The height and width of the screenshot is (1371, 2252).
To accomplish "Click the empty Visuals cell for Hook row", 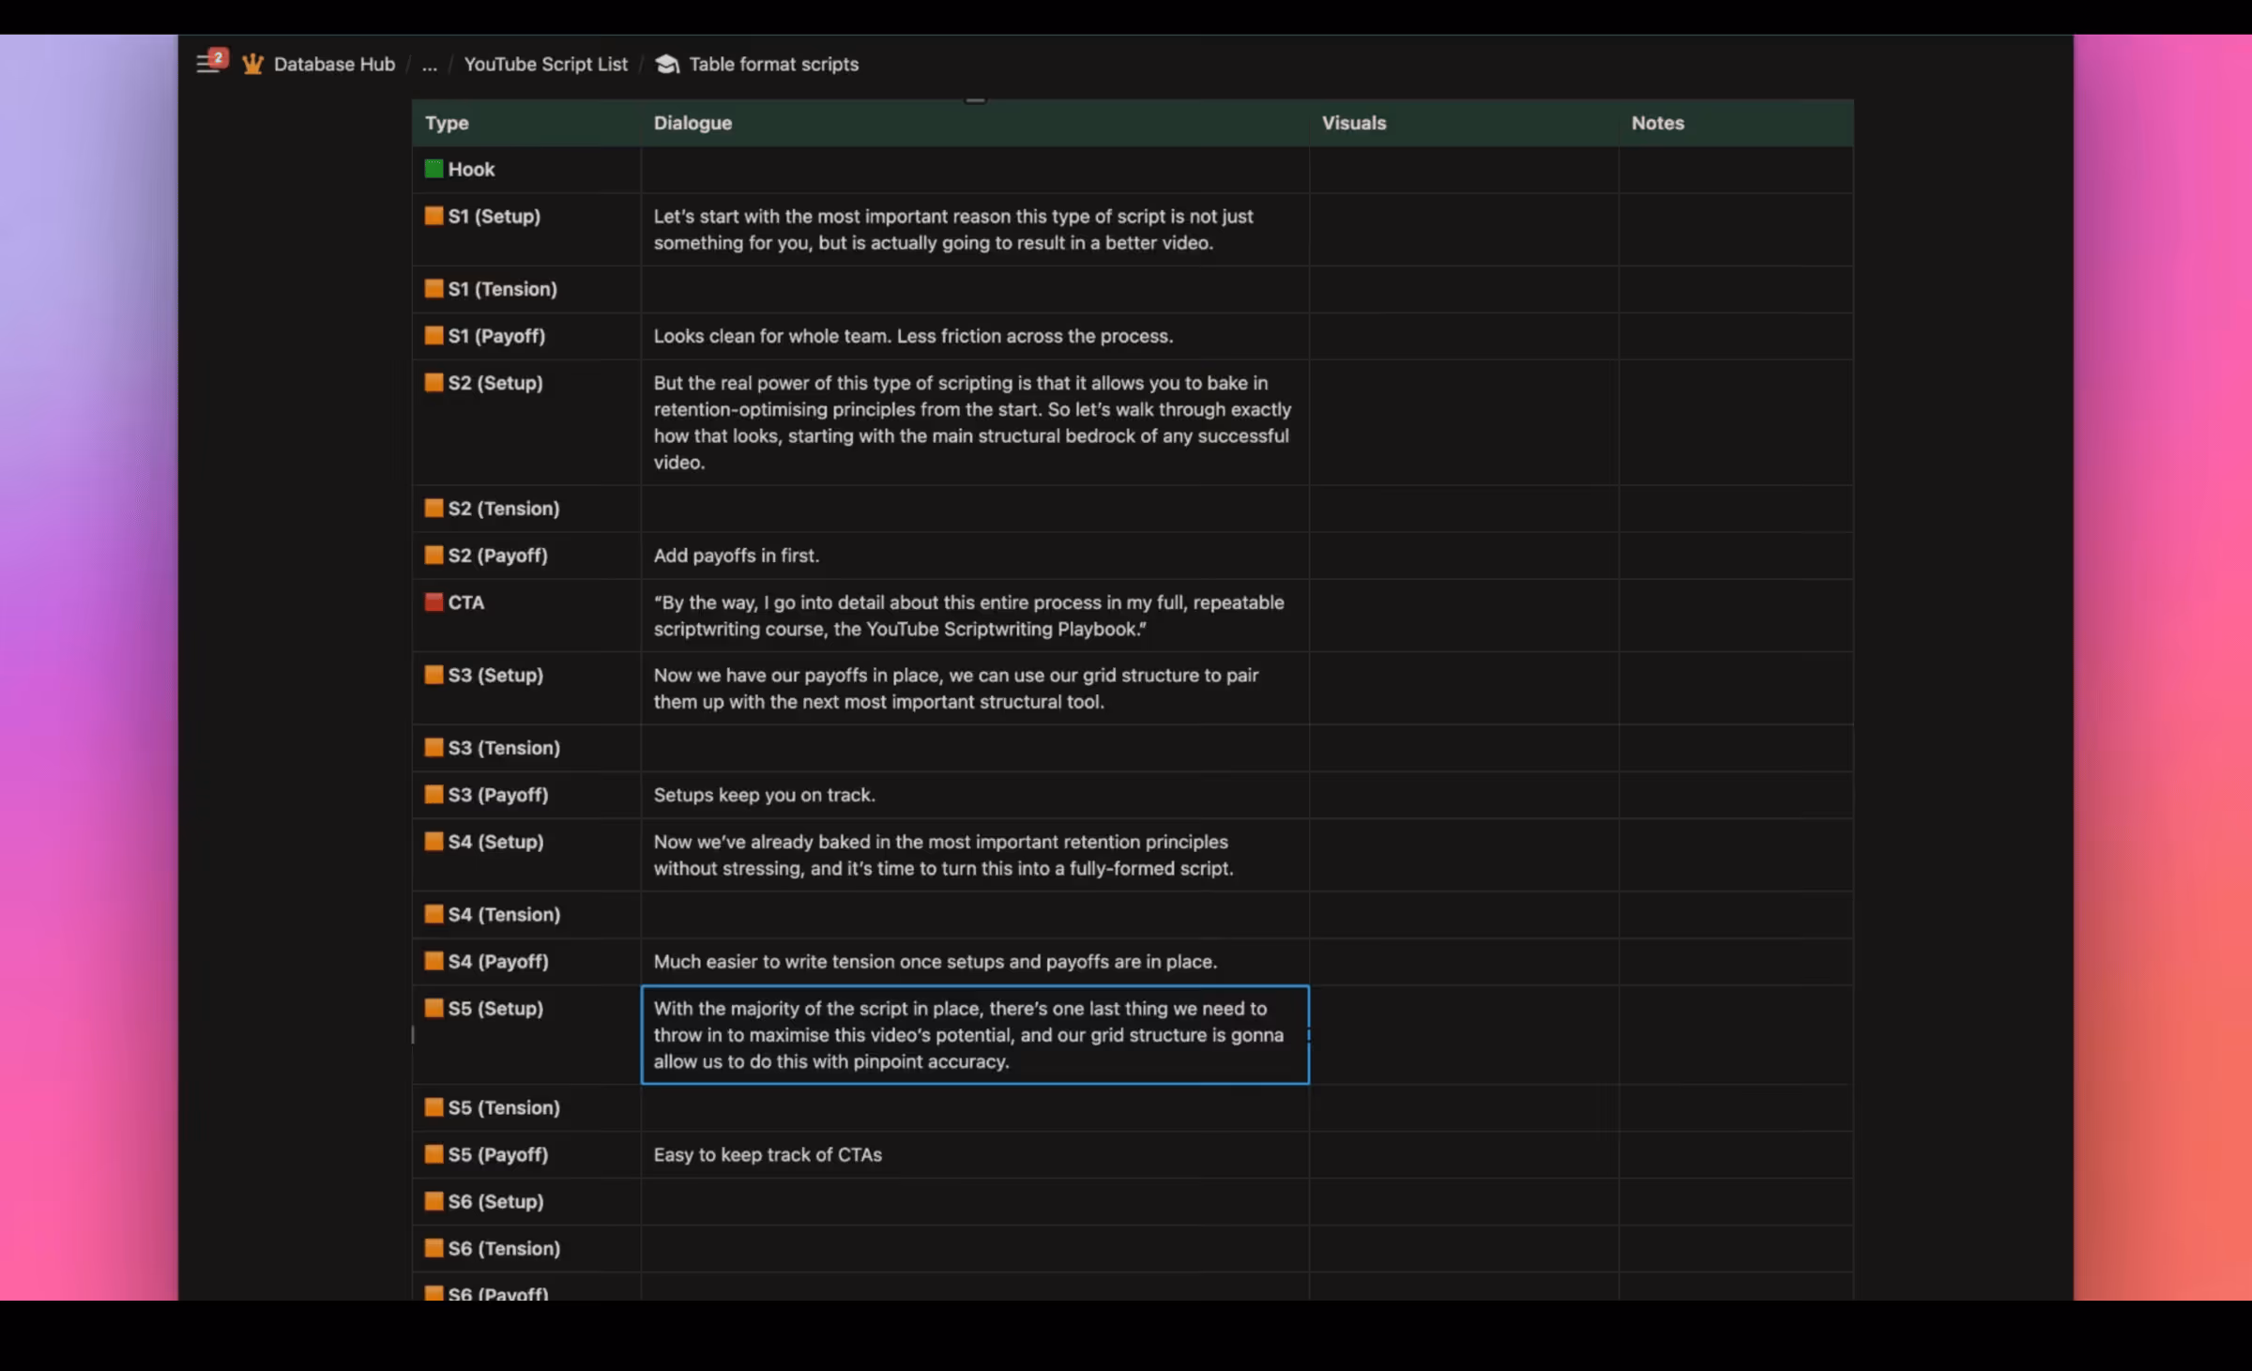I will (1463, 170).
